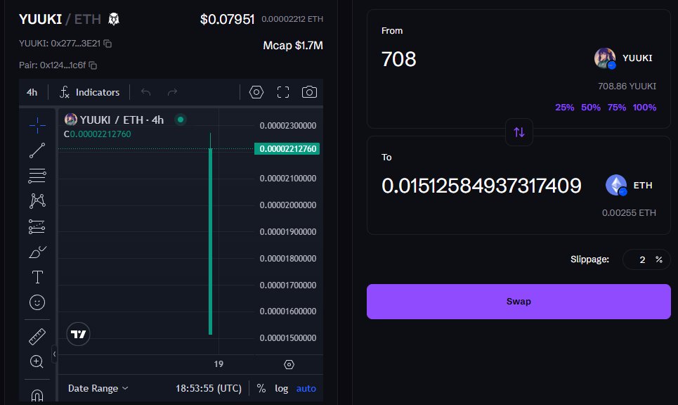Image resolution: width=678 pixels, height=405 pixels.
Task: Click the 0.00002300000 price axis label
Action: (288, 125)
